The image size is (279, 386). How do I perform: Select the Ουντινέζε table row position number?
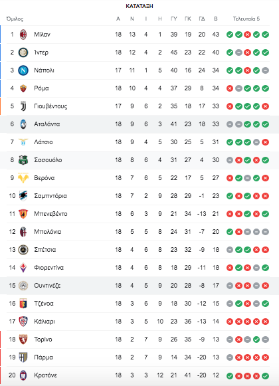click(x=12, y=286)
